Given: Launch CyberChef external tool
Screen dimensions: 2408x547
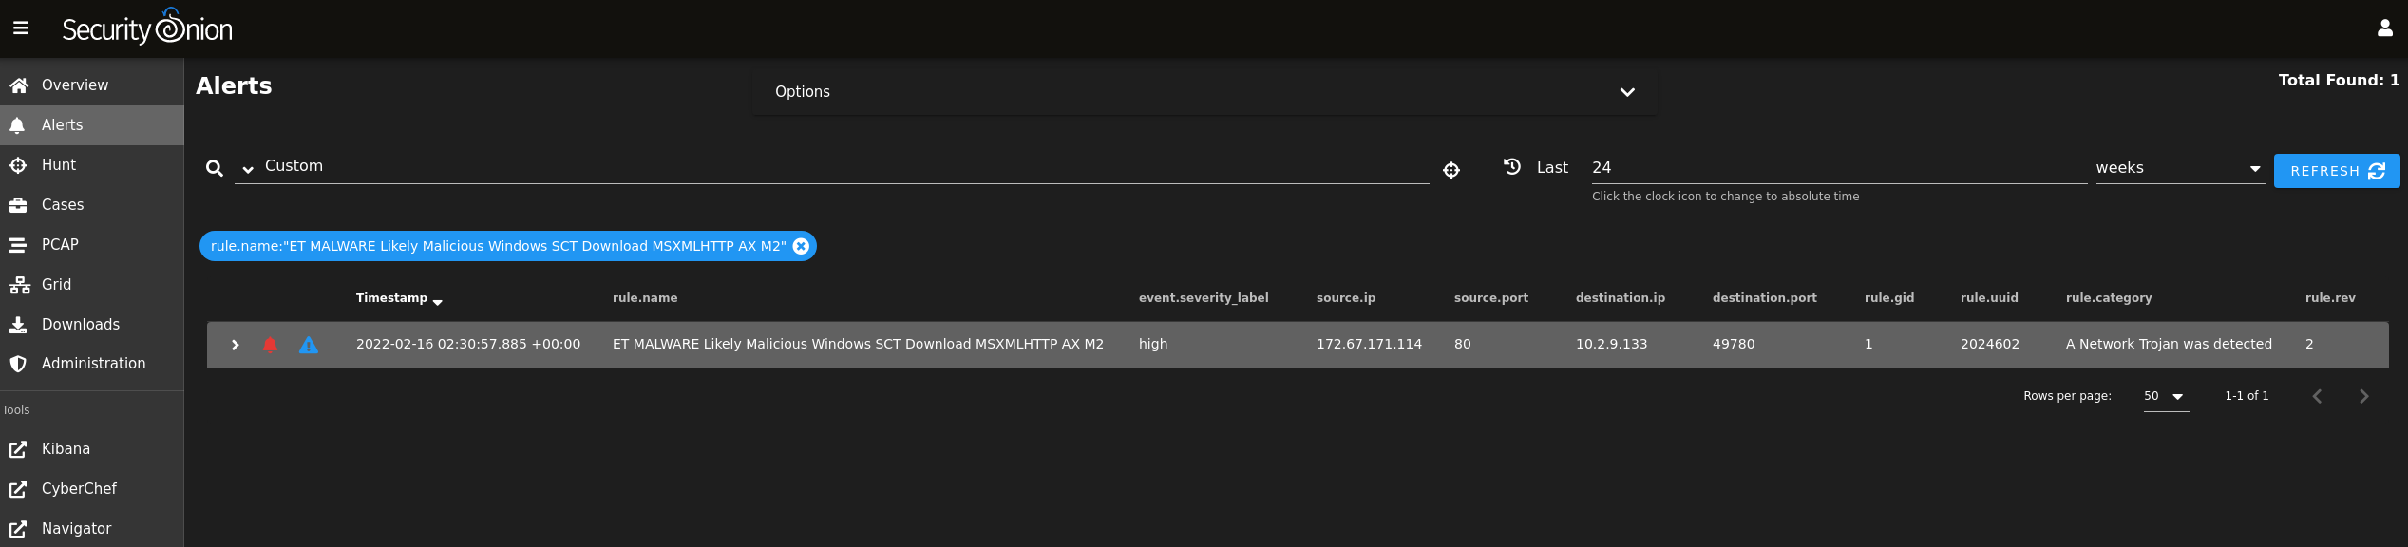Looking at the screenshot, I should (92, 489).
